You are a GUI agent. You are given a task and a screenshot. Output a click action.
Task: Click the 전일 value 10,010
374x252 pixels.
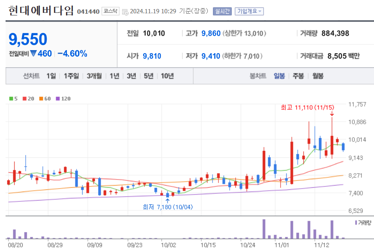point(154,33)
